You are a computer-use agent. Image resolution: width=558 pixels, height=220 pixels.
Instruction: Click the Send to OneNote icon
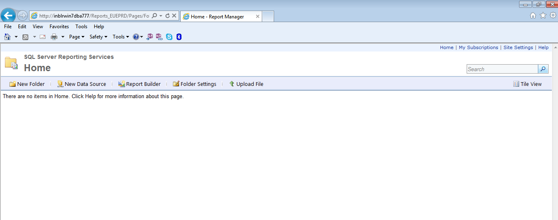[150, 37]
